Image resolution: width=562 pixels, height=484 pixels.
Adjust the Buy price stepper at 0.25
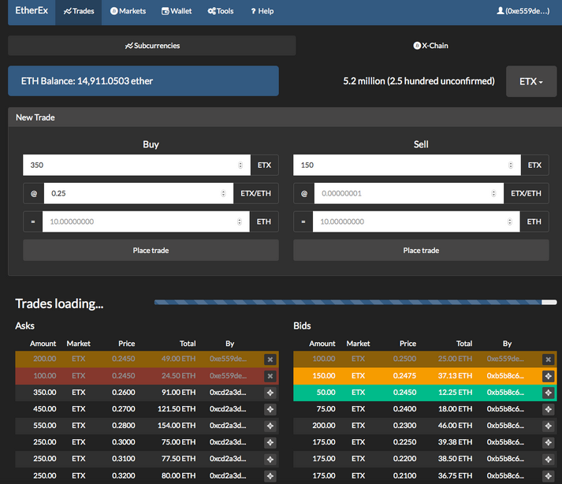[223, 194]
